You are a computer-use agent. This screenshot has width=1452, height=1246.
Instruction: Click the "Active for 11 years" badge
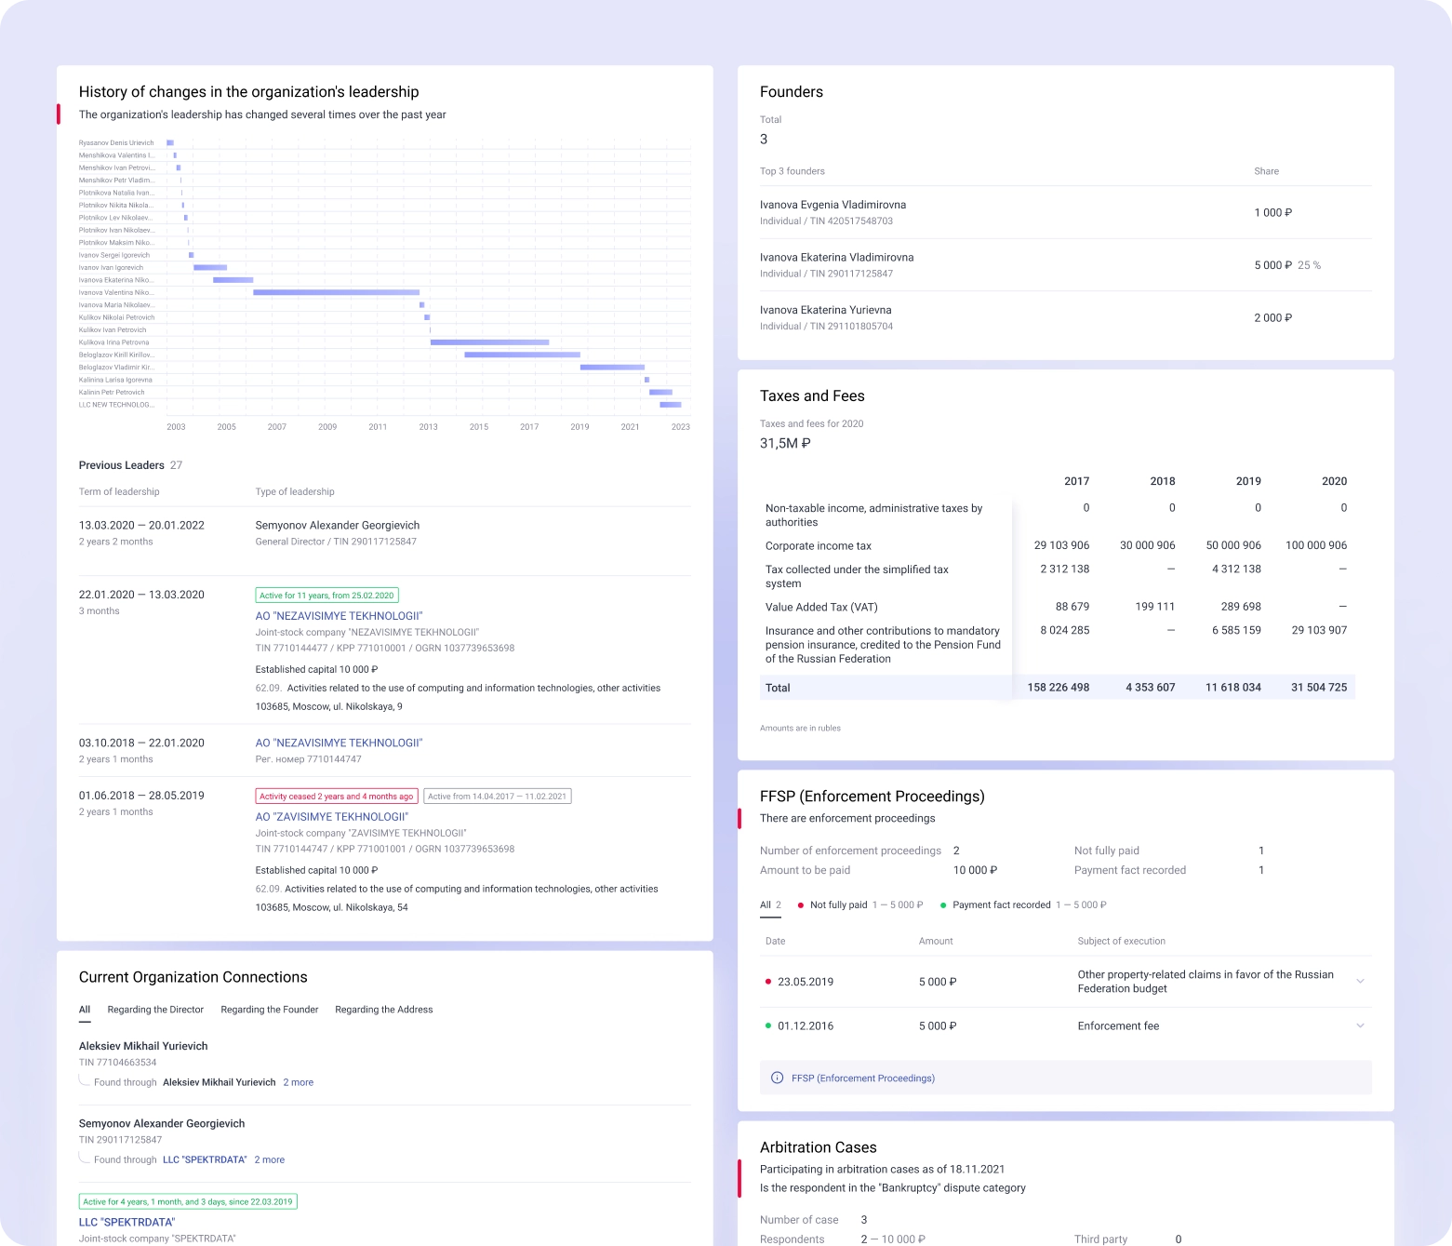[x=326, y=595]
